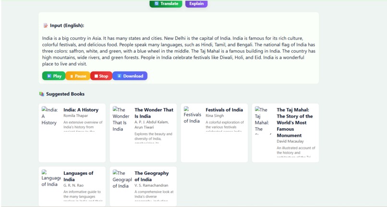
Task: Click author name Romila Thapar
Action: [75, 116]
